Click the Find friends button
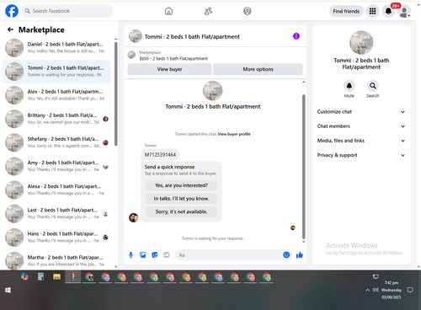This screenshot has width=421, height=310. click(x=346, y=11)
